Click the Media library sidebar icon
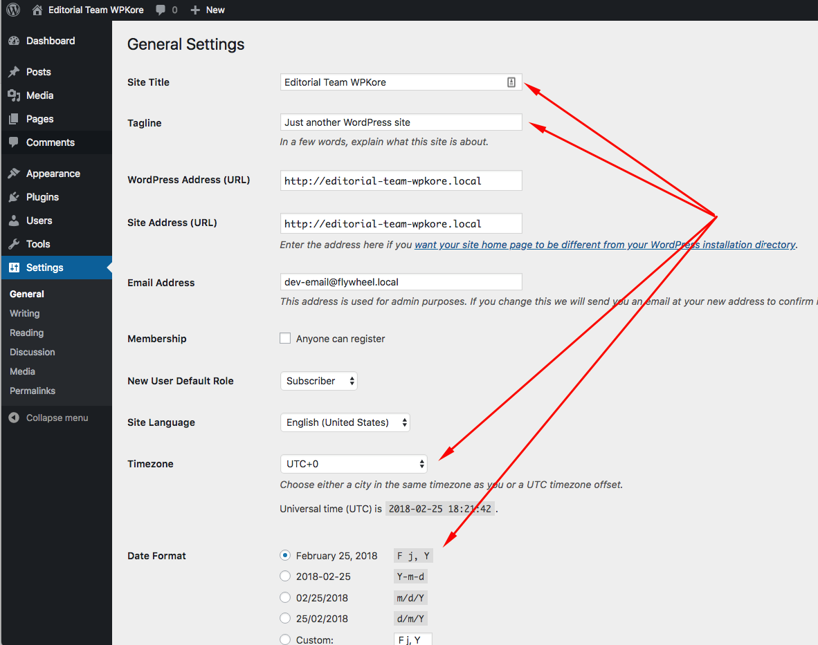Viewport: 818px width, 645px height. point(14,95)
